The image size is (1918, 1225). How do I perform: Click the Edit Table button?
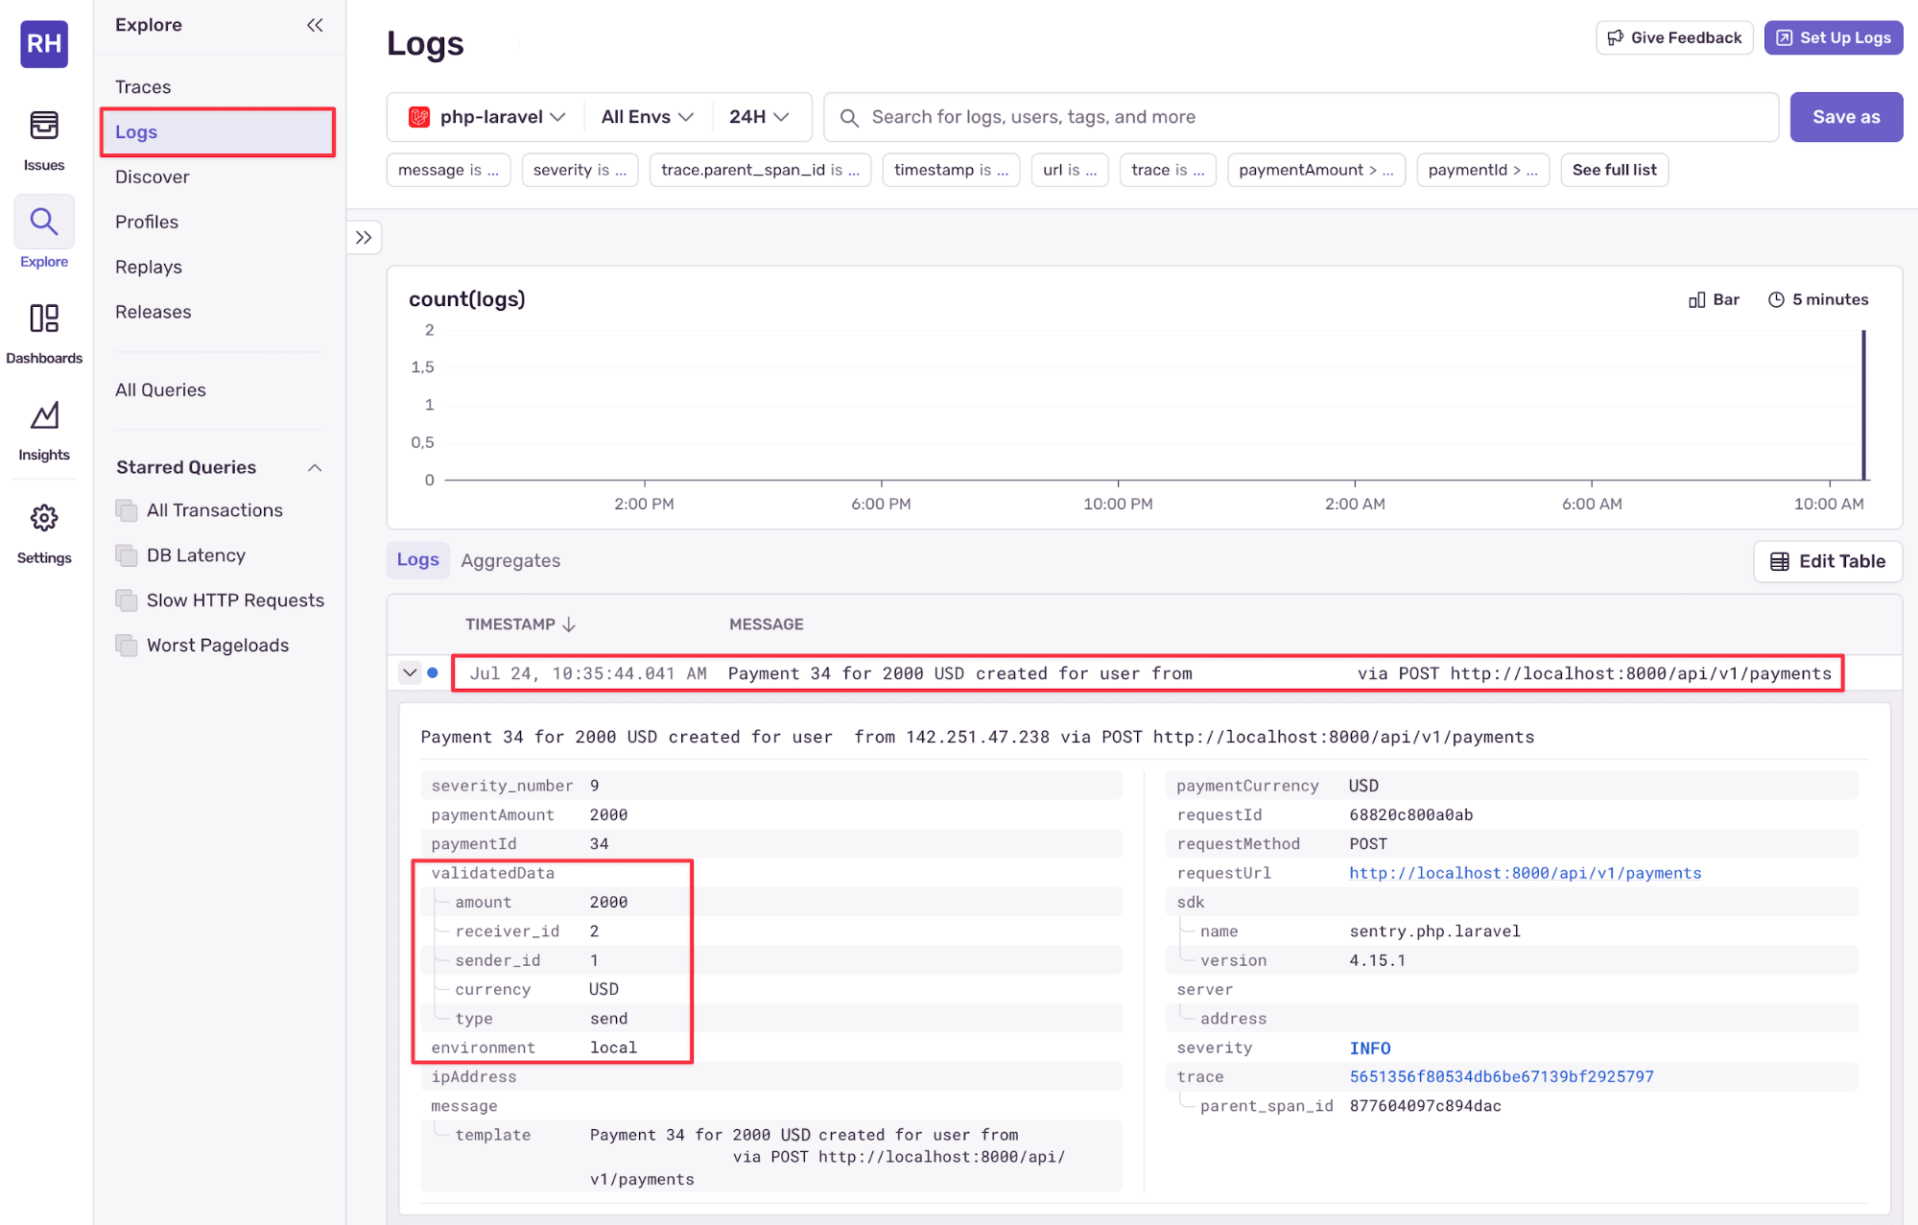[1827, 561]
